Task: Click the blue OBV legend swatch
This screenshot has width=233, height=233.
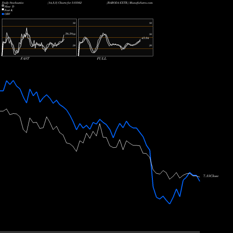Action: (3, 14)
